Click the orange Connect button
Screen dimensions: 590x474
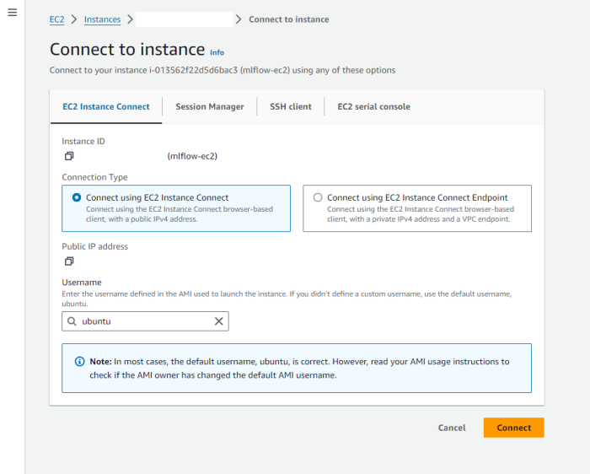[x=513, y=428]
